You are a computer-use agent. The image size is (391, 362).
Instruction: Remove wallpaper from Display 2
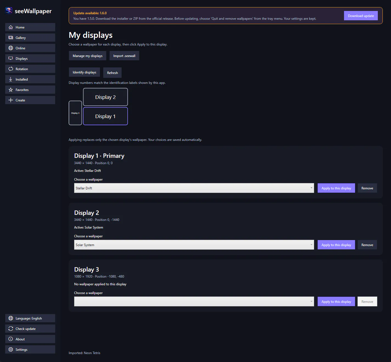pos(367,245)
